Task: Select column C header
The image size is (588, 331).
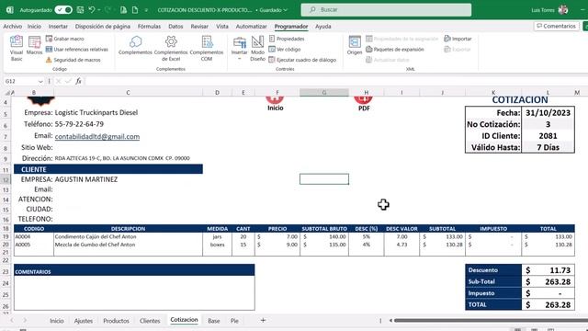Action: [128, 93]
